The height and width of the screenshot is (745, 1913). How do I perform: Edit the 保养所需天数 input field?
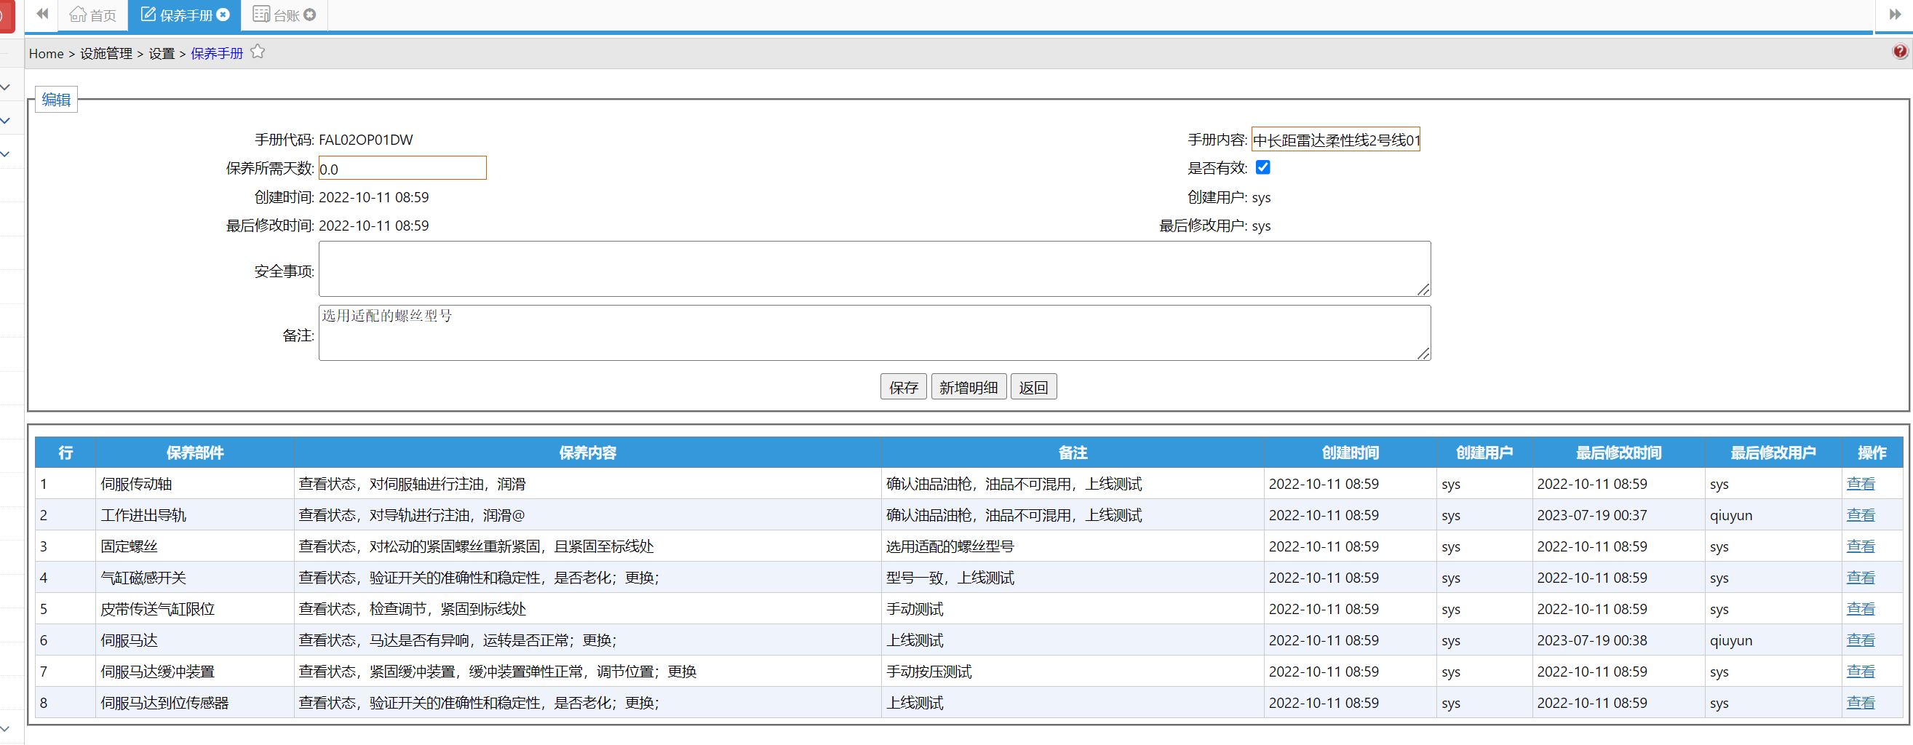[x=402, y=168]
